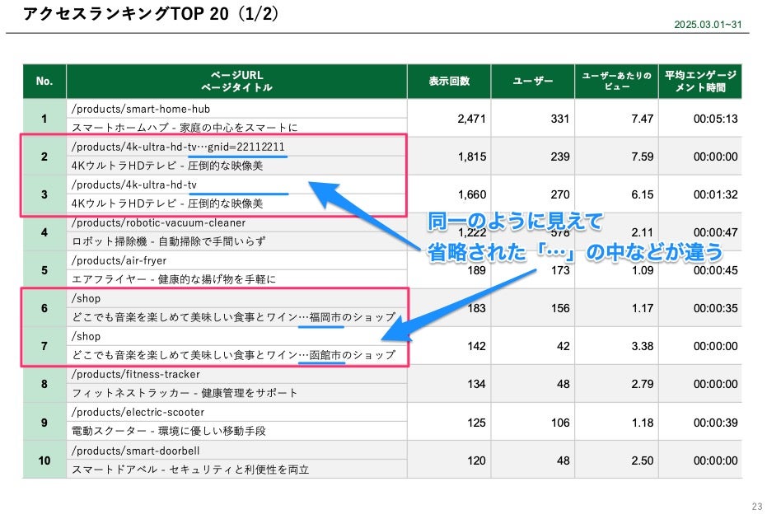Select the 平均エンゲージメント時間 column header
Image resolution: width=767 pixels, height=519 pixels.
[x=700, y=82]
